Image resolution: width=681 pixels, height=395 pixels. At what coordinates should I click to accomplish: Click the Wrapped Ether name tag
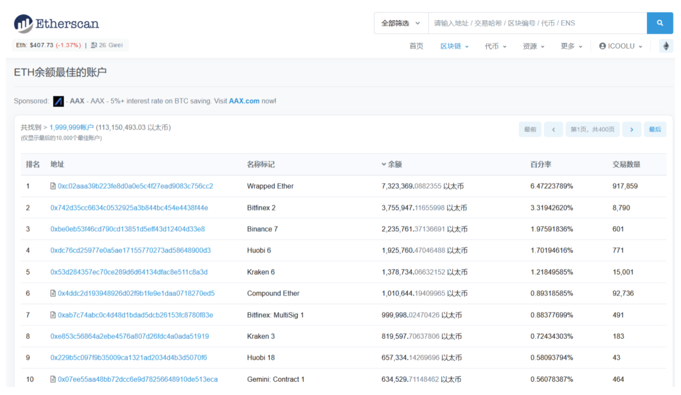270,186
